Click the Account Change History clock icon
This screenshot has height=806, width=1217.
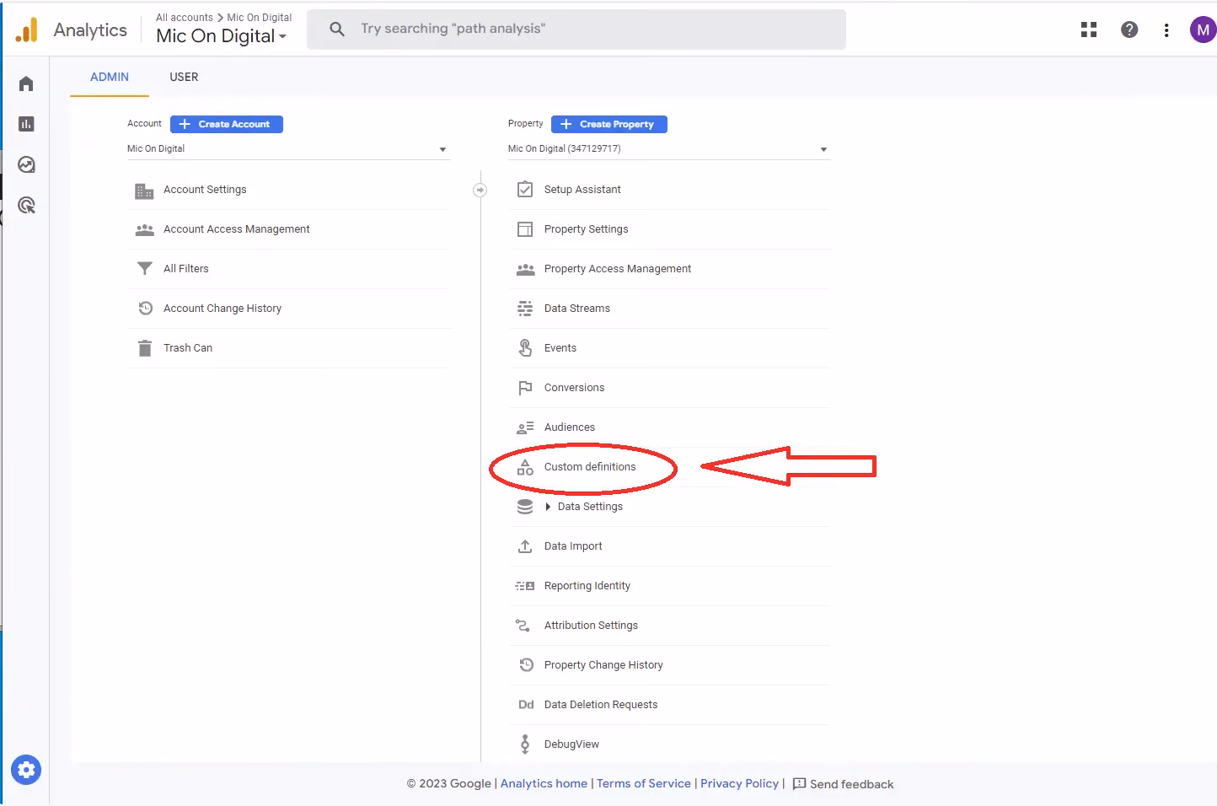tap(145, 308)
